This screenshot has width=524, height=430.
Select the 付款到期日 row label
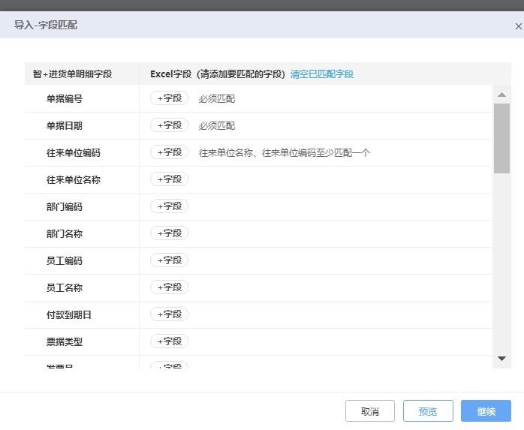[69, 315]
